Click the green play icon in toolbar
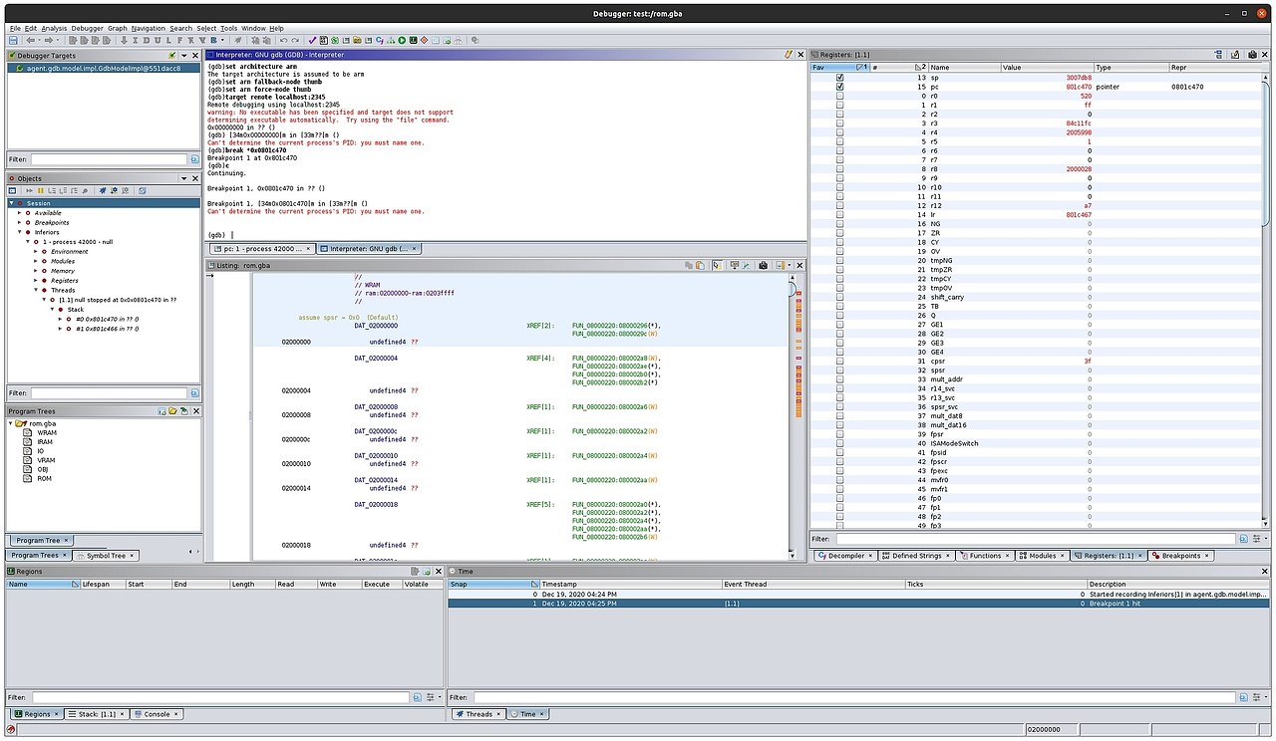Screen dimensions: 1276x741 [x=402, y=40]
